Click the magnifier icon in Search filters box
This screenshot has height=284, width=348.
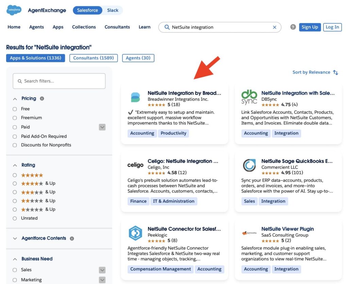20,81
